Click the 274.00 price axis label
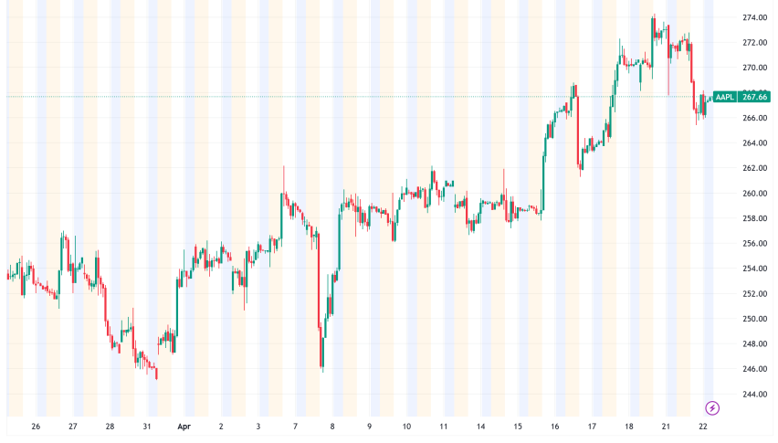 point(753,17)
